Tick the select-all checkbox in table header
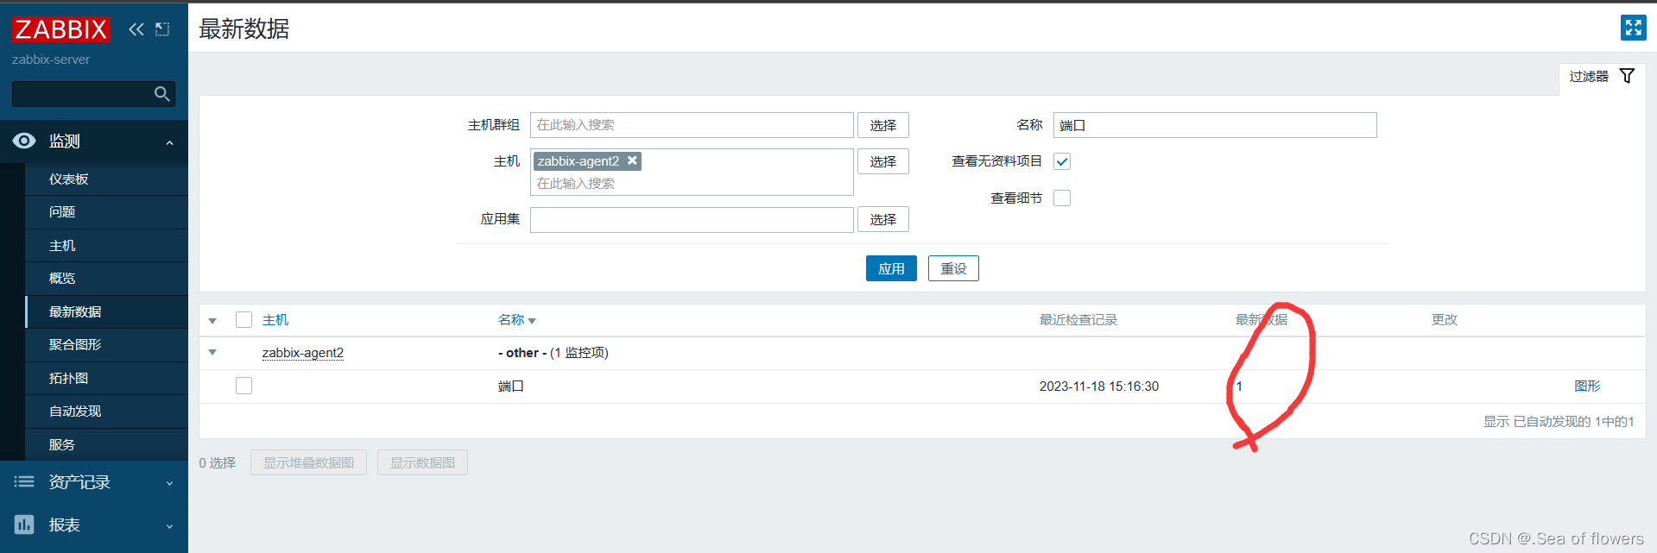Screen dimensions: 1657x553 click(x=243, y=320)
